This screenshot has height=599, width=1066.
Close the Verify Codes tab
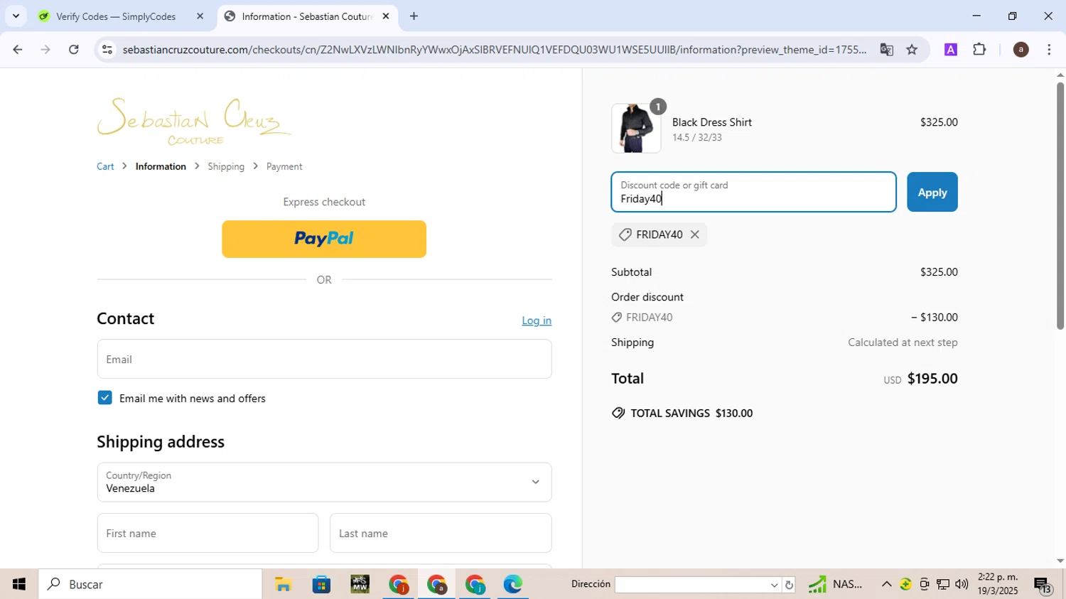point(200,16)
